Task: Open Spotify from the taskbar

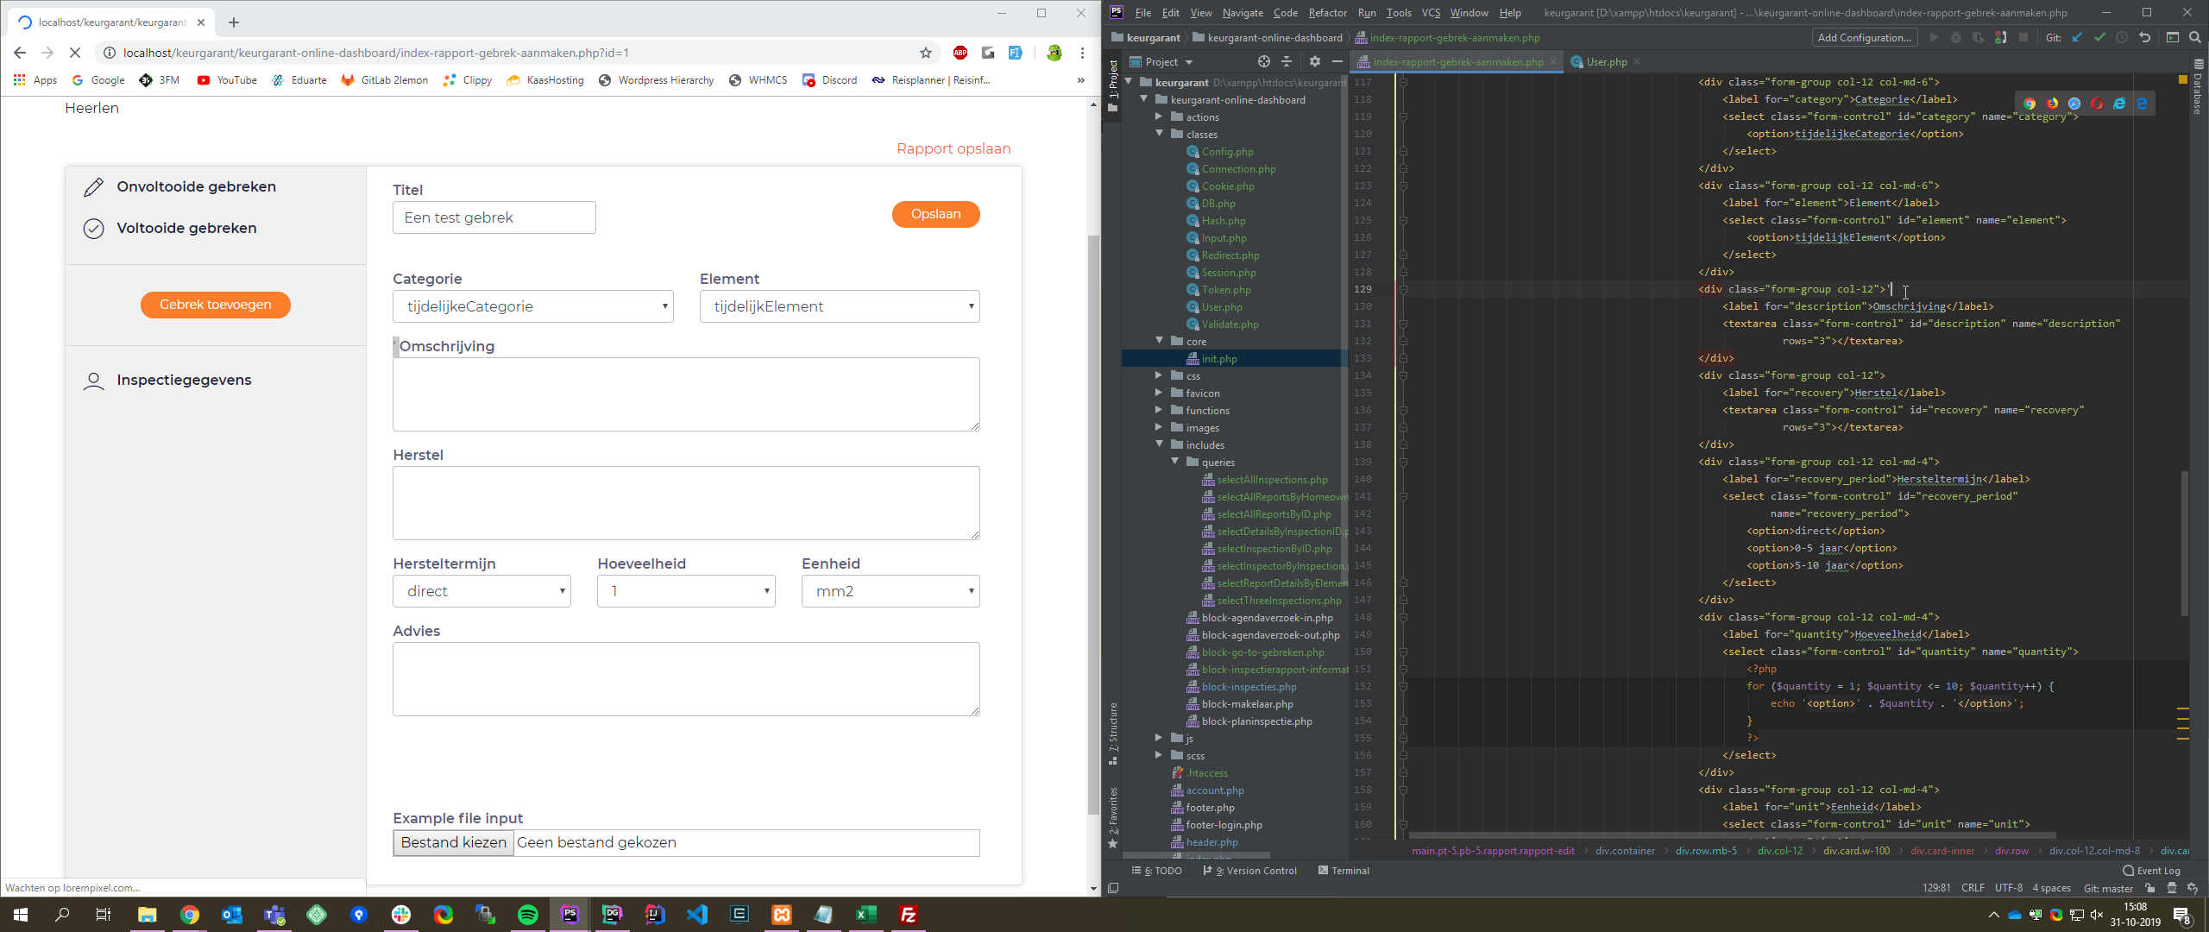Action: point(527,915)
